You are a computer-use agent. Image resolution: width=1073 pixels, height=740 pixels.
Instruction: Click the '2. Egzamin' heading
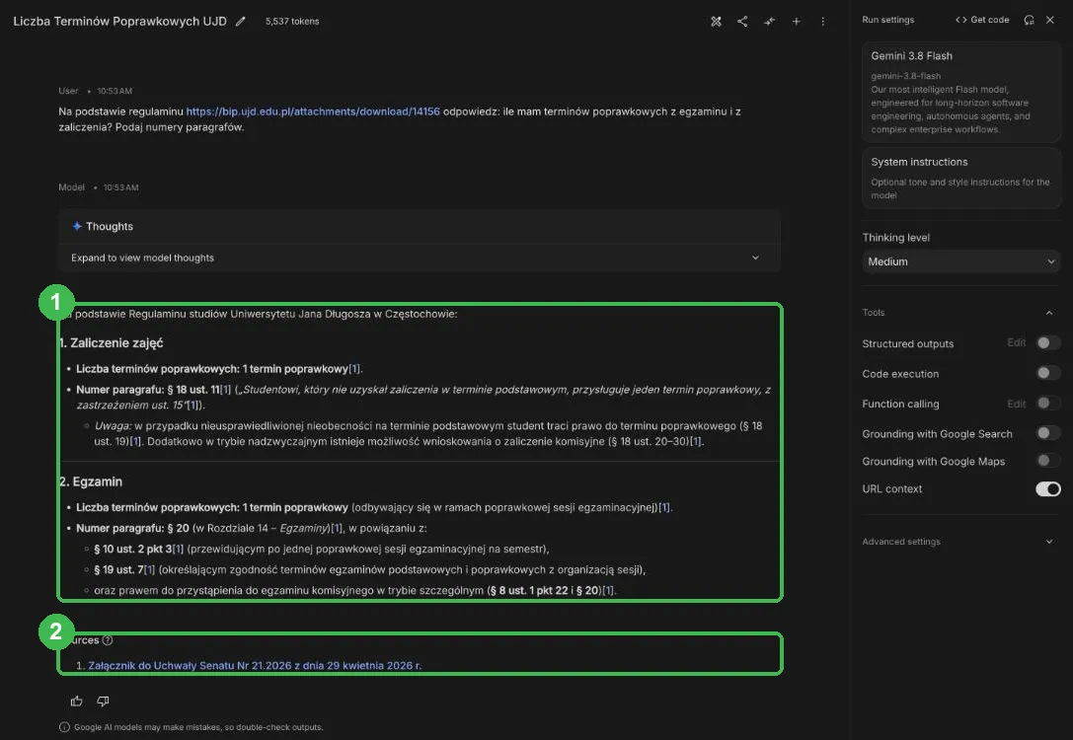[x=91, y=481]
